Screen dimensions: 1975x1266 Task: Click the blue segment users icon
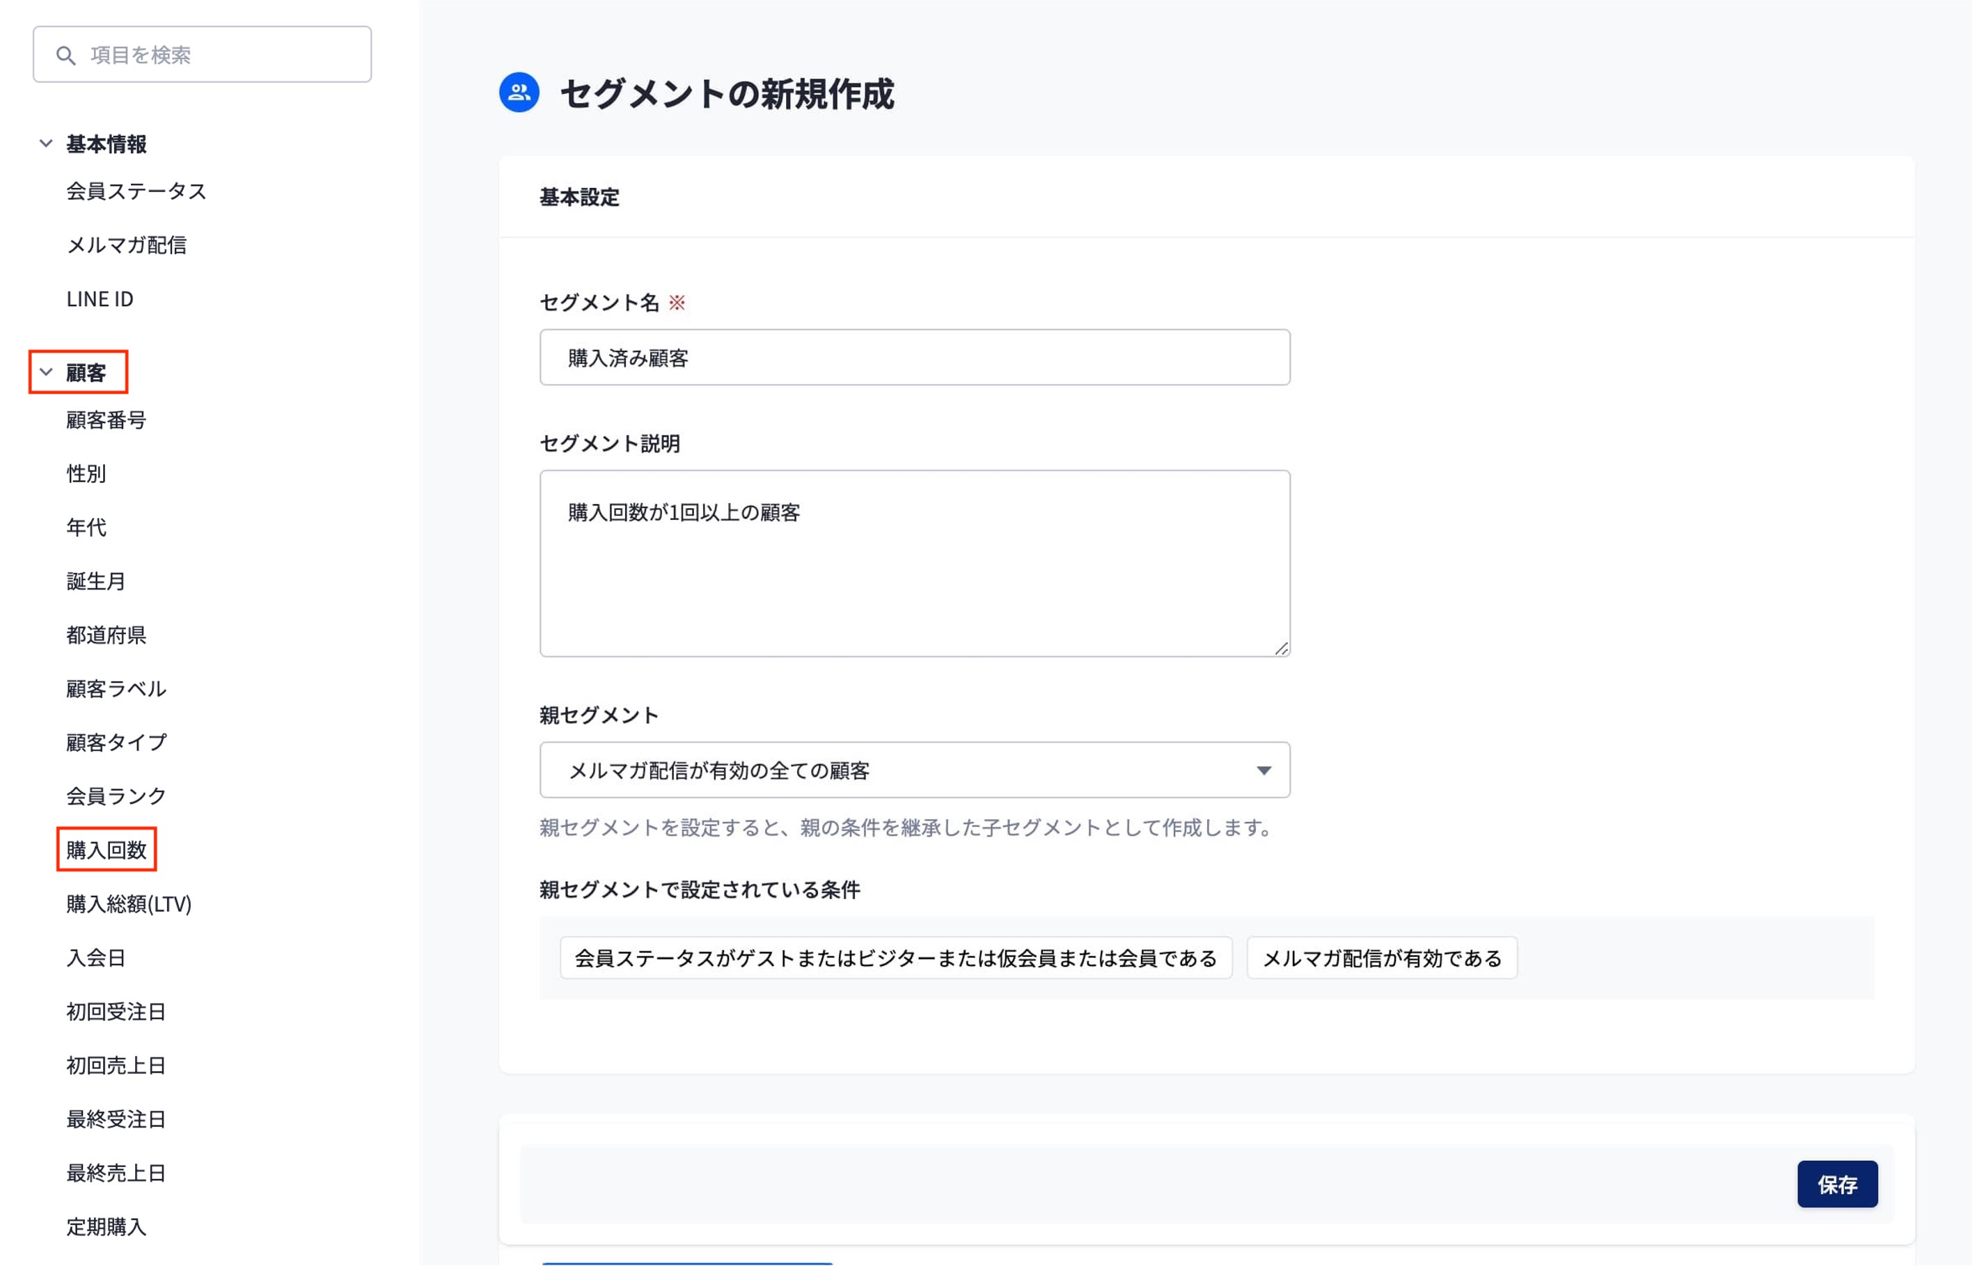click(x=519, y=93)
